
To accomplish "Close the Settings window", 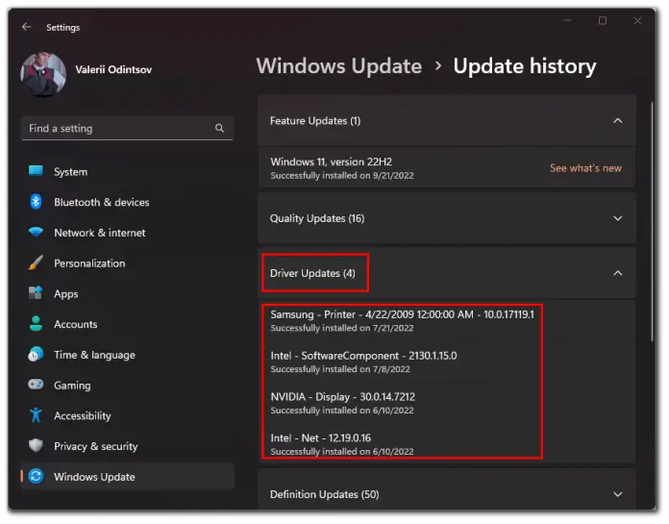I will pos(637,20).
